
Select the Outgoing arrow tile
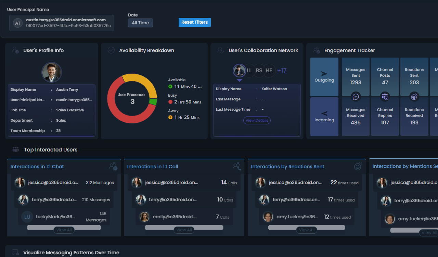[x=324, y=77]
